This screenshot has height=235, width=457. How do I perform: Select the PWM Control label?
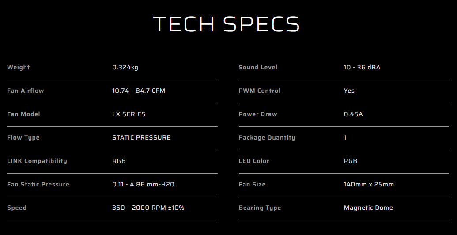coord(259,91)
